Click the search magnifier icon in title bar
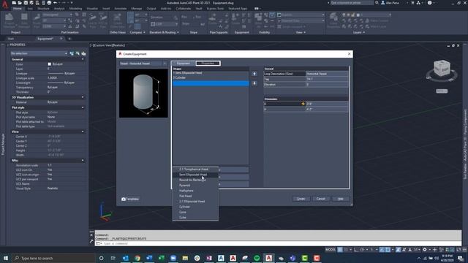Screen dimensions: 468x263 (377, 3)
